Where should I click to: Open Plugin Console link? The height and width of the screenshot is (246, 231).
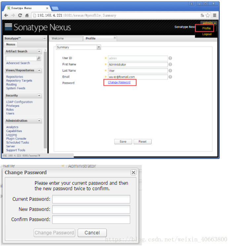click(16, 139)
